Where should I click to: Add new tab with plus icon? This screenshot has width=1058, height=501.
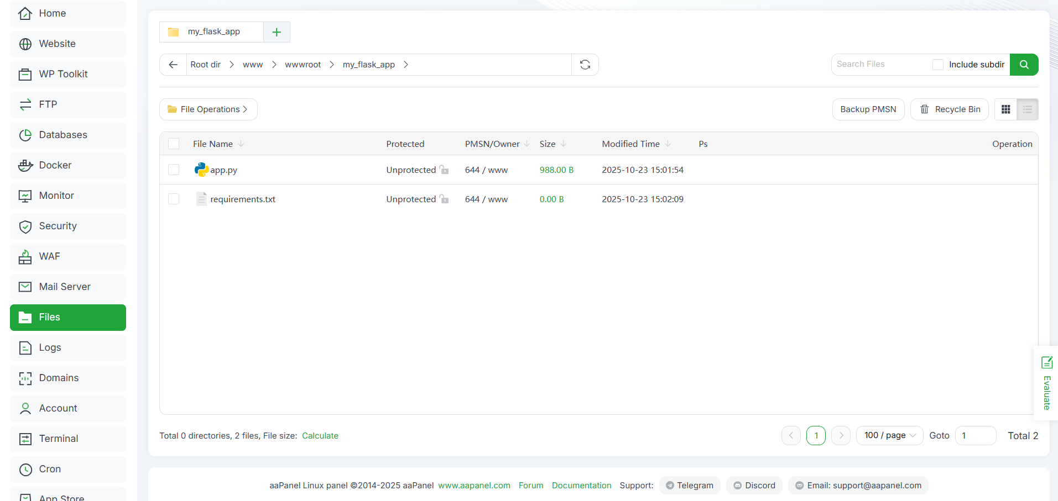[x=277, y=32]
